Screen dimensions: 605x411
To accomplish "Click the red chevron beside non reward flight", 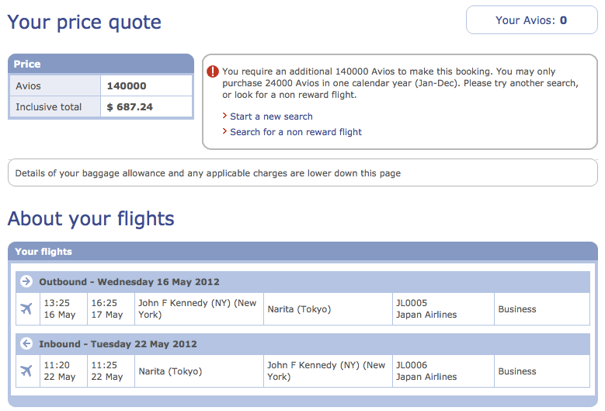I will (224, 131).
